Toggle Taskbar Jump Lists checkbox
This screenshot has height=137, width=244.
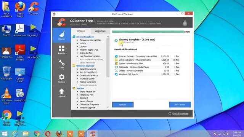coord(77,82)
